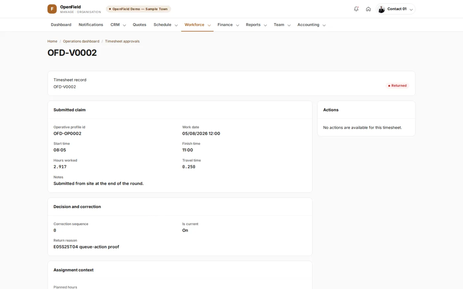Open the Dashboard menu item
This screenshot has width=463, height=289.
(x=61, y=25)
